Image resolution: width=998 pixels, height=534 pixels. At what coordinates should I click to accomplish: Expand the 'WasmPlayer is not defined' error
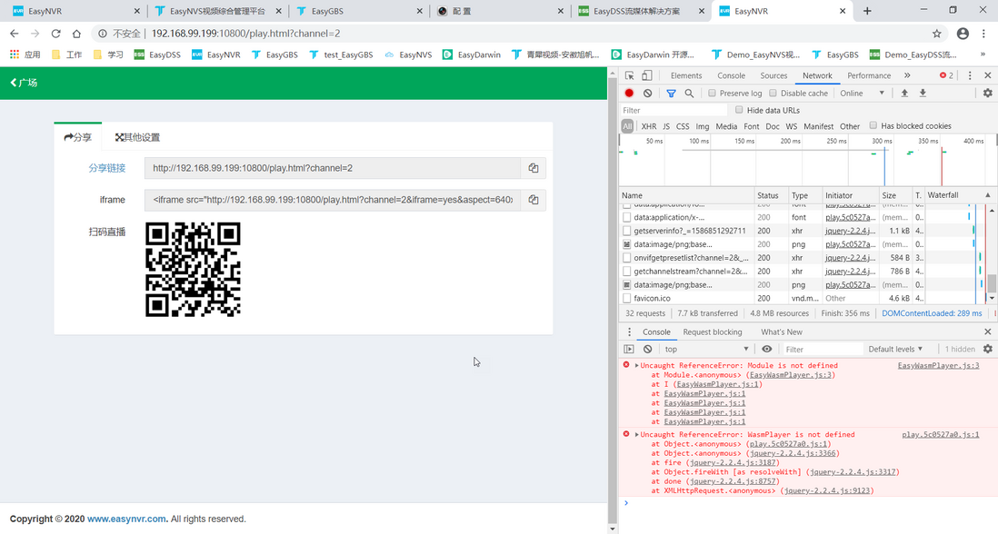[x=636, y=435]
